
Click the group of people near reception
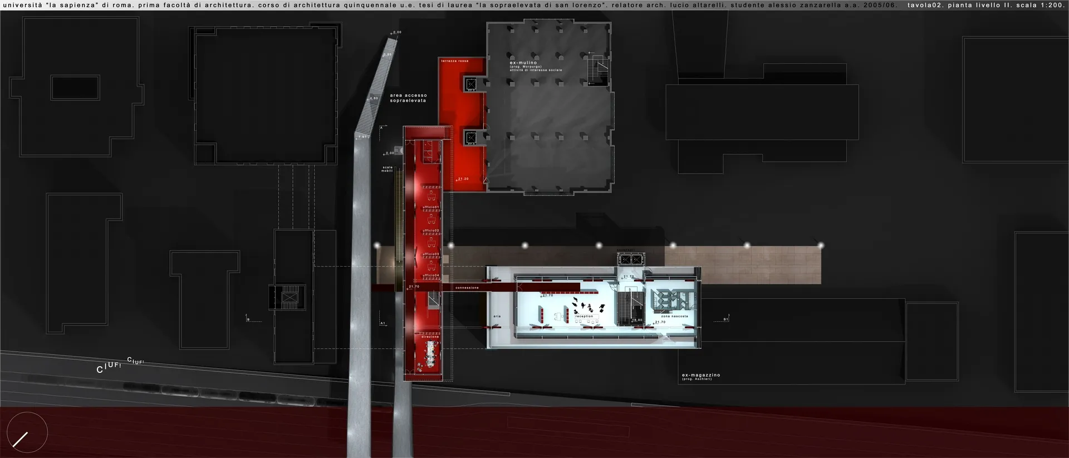pyautogui.click(x=587, y=305)
